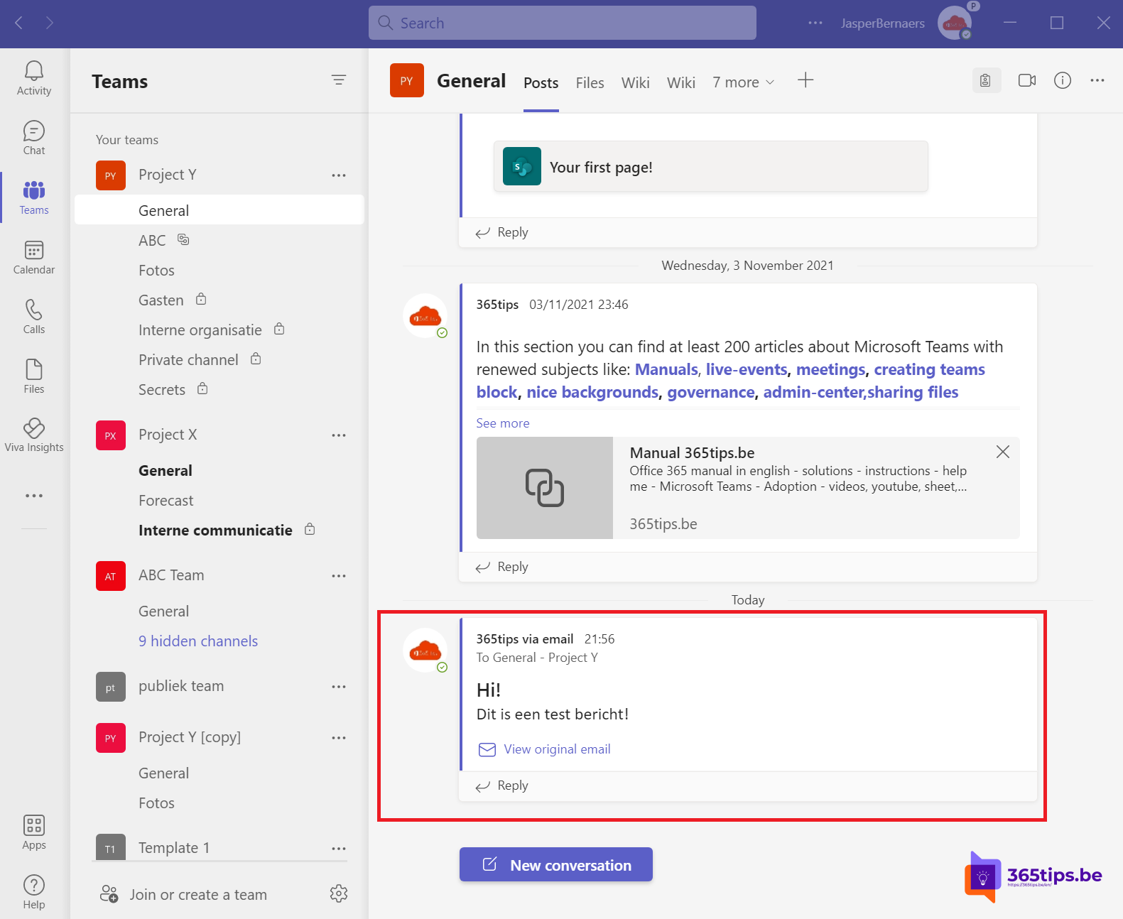
Task: Expand the 7 more tabs dropdown
Action: click(x=743, y=82)
